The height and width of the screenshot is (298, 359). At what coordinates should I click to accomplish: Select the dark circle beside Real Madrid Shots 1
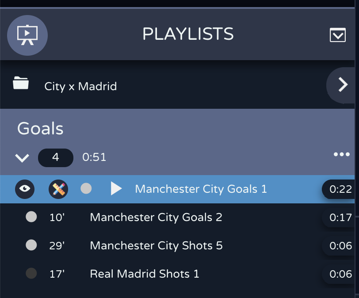click(x=31, y=273)
